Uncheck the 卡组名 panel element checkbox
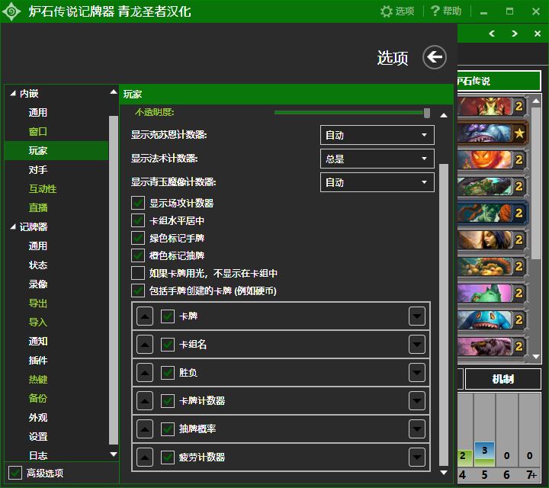549x488 pixels. (168, 345)
